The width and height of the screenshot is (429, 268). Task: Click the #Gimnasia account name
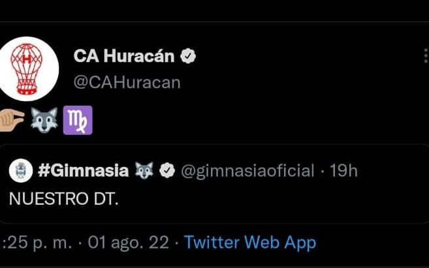coord(83,170)
